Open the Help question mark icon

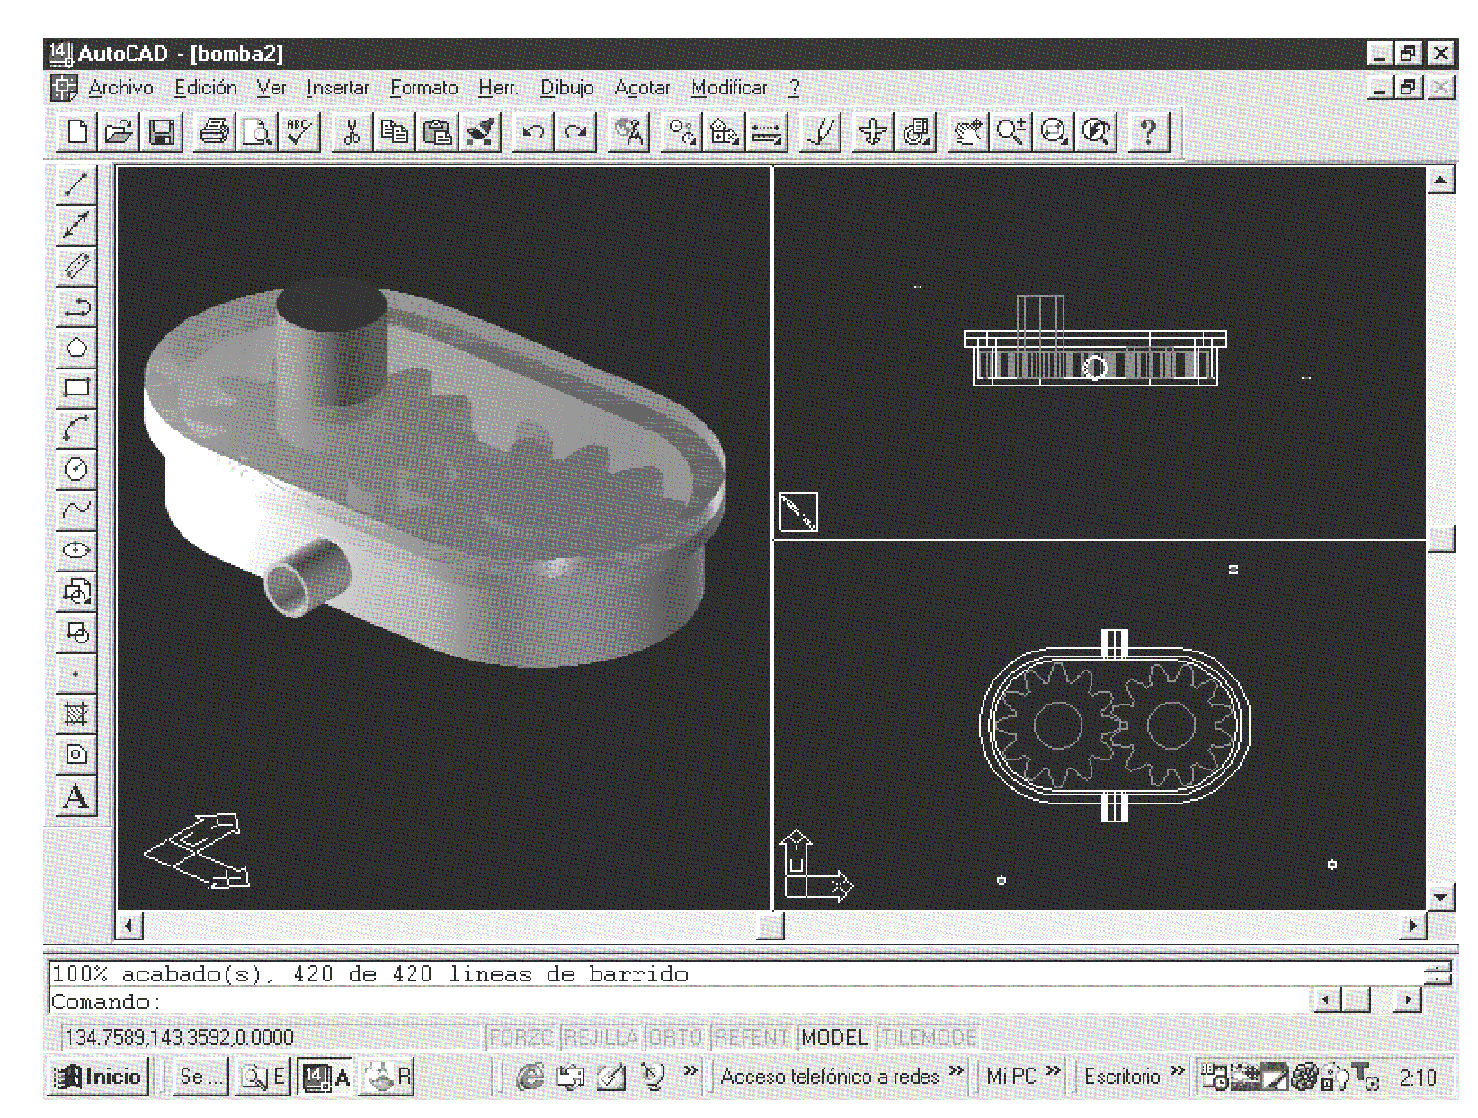(1147, 133)
